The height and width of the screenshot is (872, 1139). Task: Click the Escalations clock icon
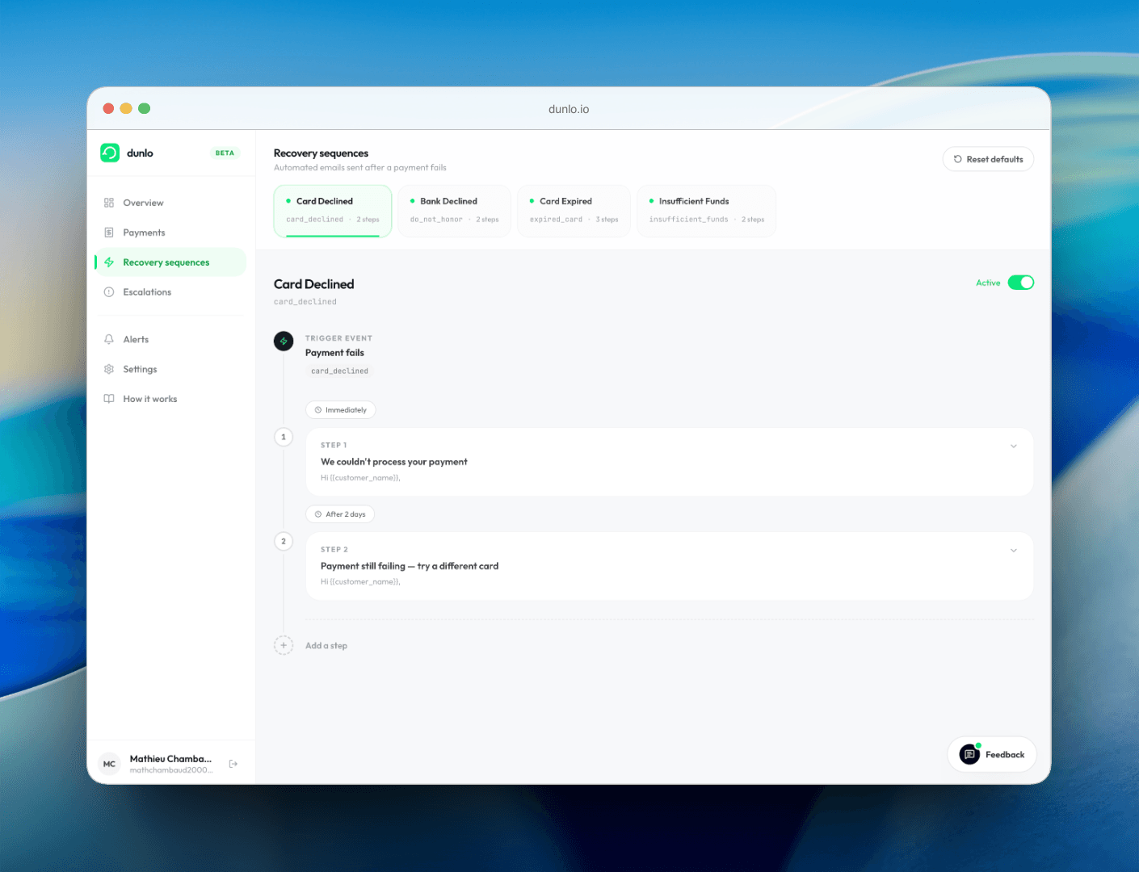109,292
